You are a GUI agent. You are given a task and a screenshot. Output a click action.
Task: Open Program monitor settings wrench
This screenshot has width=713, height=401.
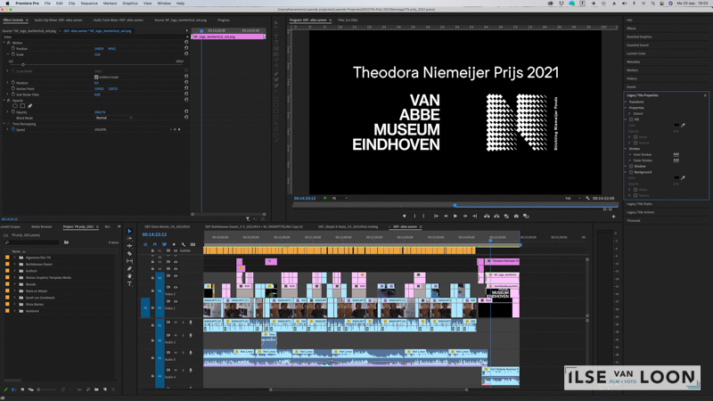(587, 198)
